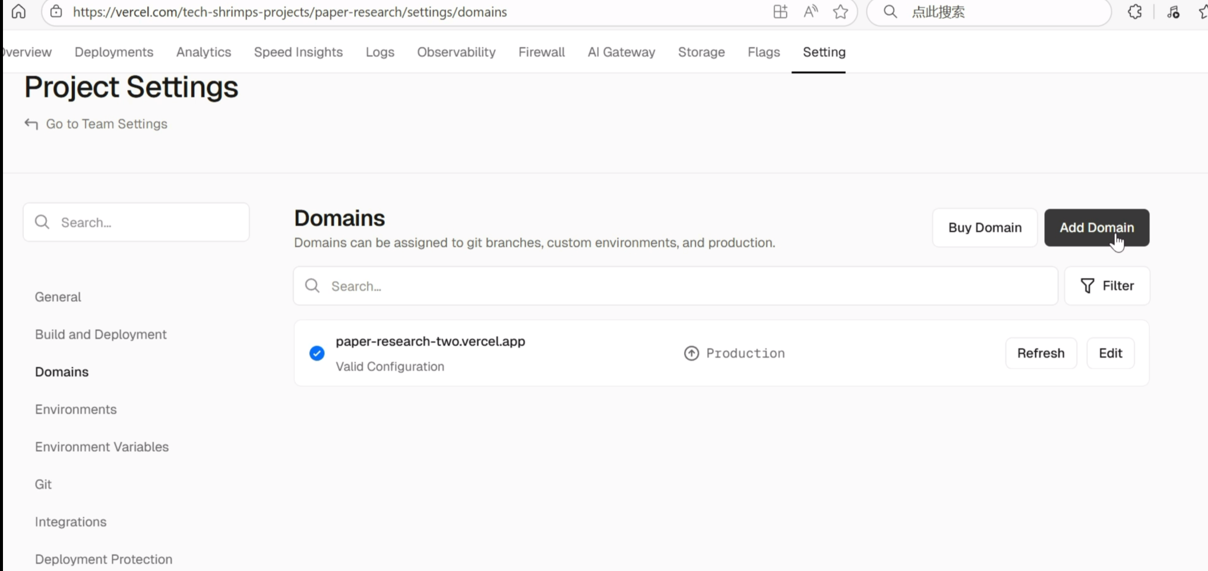Viewport: 1208px width, 571px height.
Task: Click the read aloud icon
Action: click(811, 11)
